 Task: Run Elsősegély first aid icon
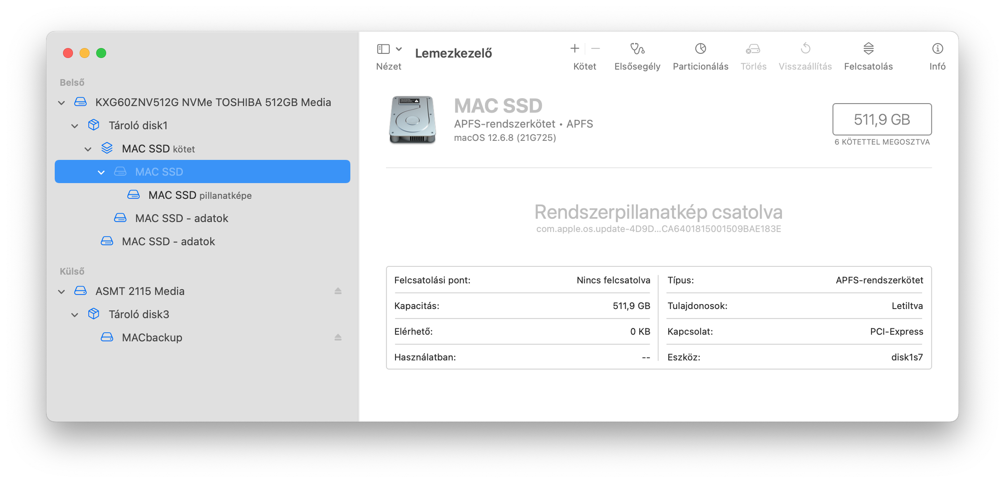(637, 48)
